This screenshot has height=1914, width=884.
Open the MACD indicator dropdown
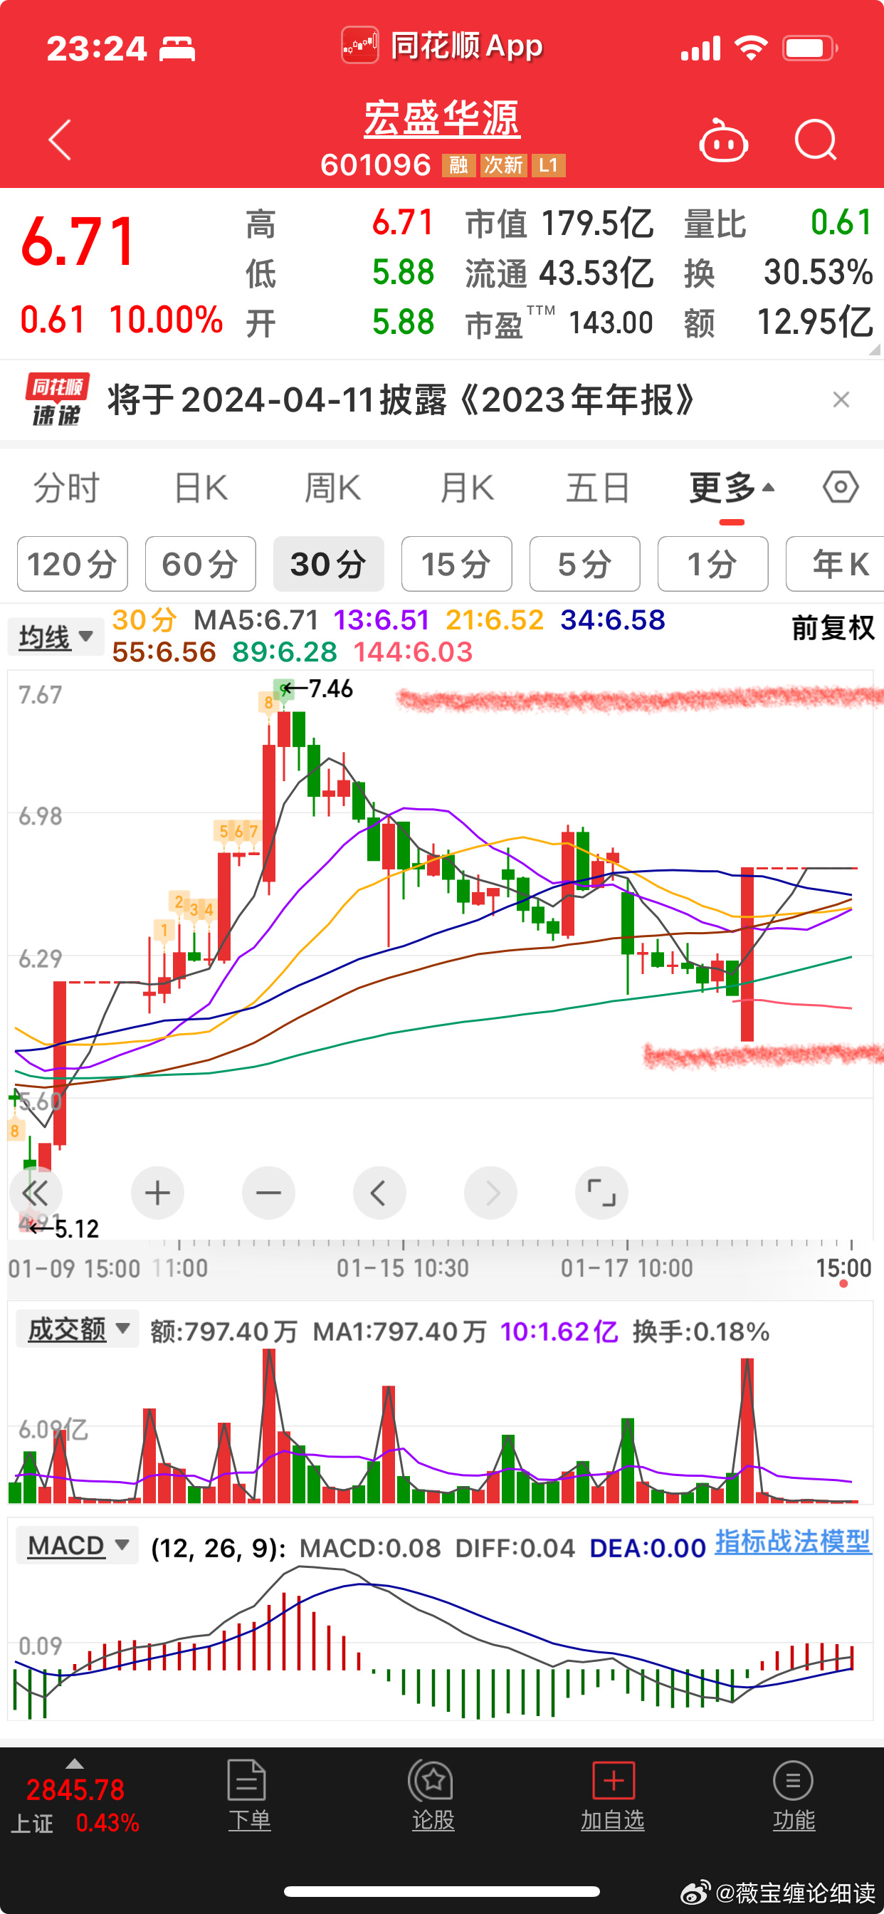[x=78, y=1546]
